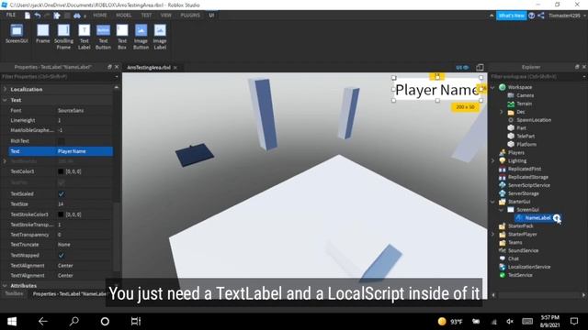Select Workspace in Explorer

coord(520,87)
